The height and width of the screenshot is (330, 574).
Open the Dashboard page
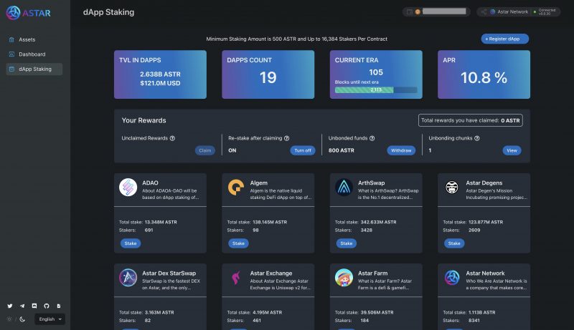34,54
